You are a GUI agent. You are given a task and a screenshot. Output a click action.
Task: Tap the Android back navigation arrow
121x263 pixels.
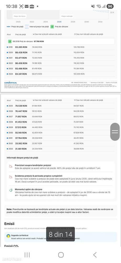coord(95,255)
